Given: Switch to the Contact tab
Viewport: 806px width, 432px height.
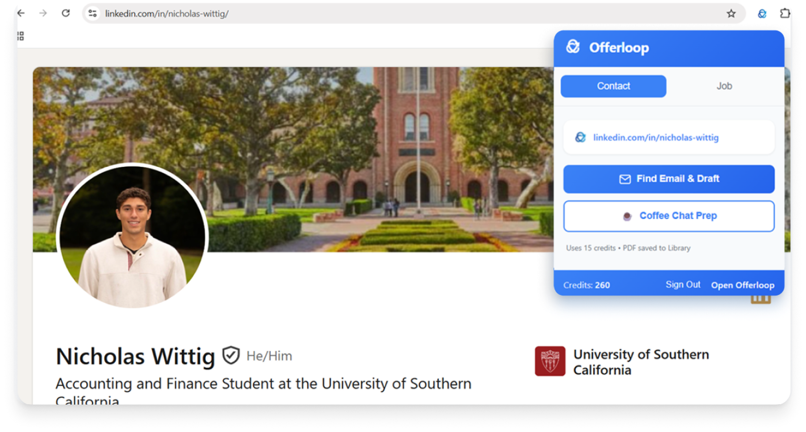Looking at the screenshot, I should pos(613,86).
